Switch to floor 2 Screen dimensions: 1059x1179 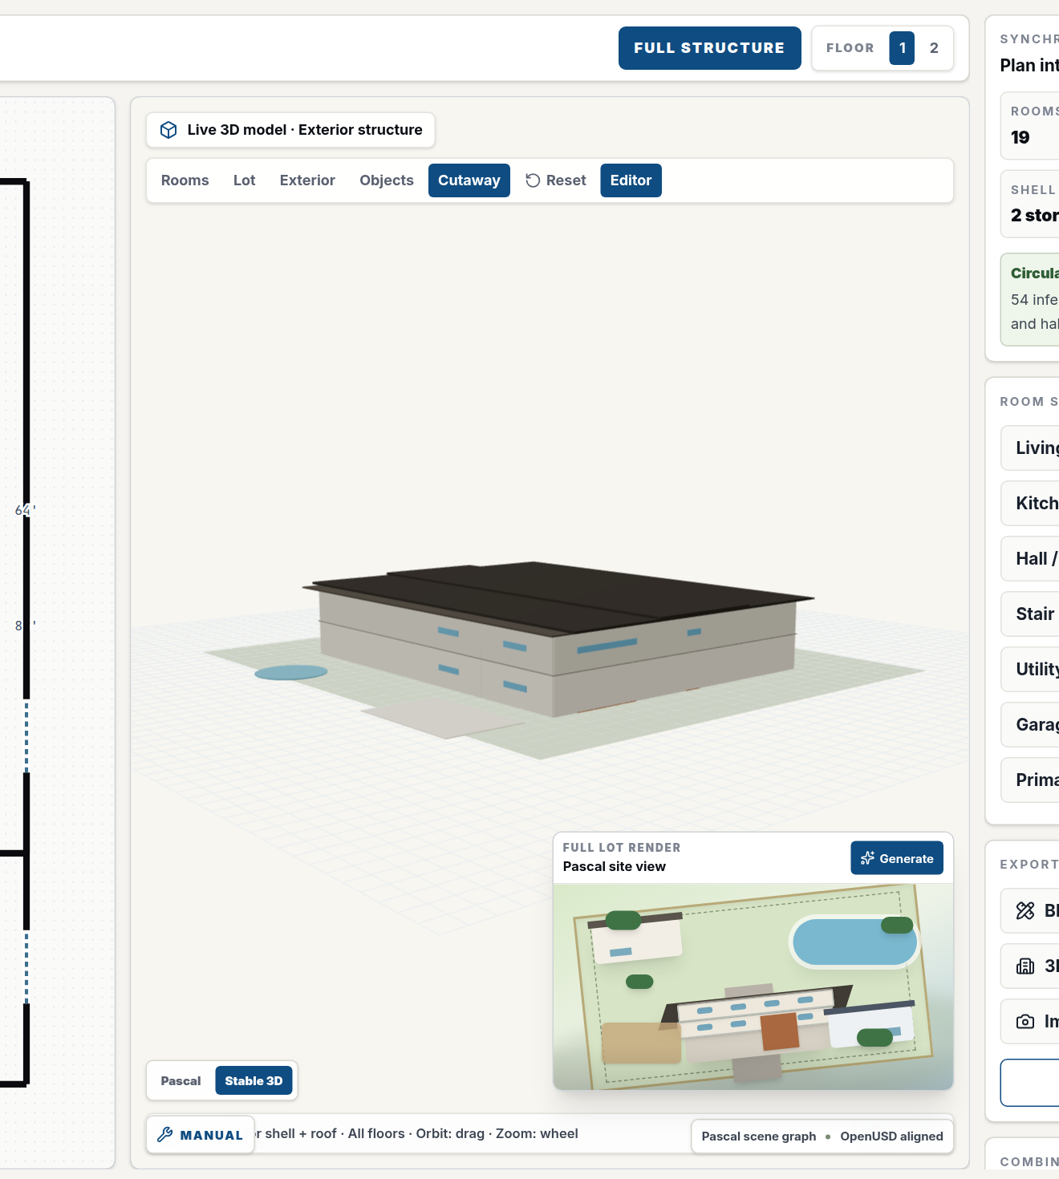[934, 48]
